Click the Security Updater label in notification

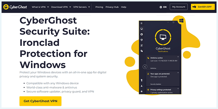[x=156, y=84]
